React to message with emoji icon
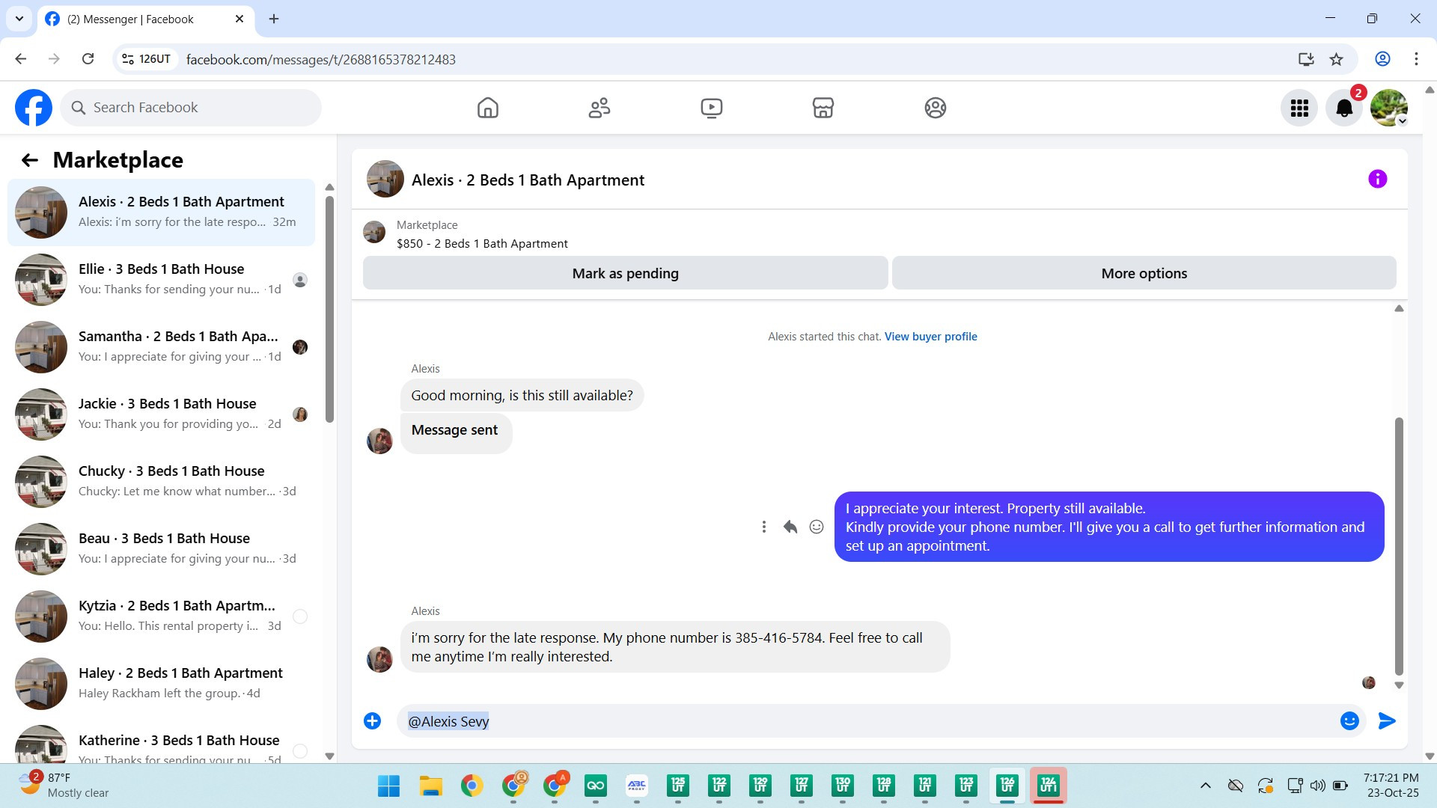This screenshot has width=1437, height=808. [x=817, y=527]
